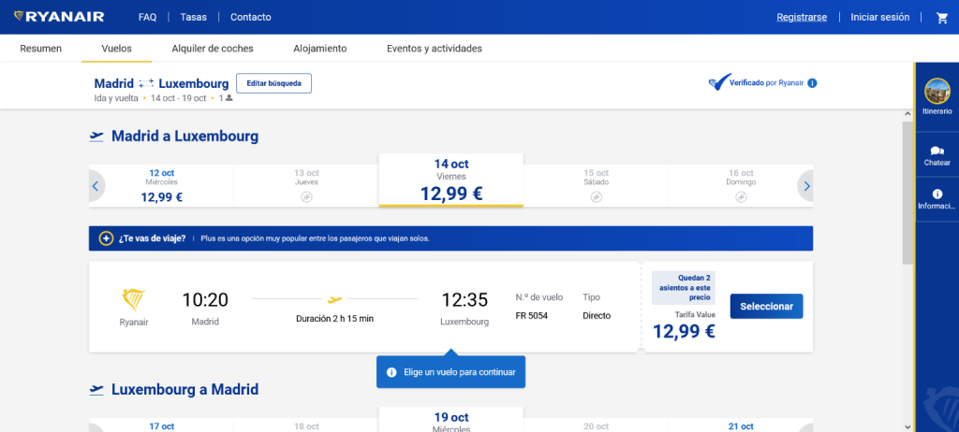The height and width of the screenshot is (432, 959).
Task: Click the Ryanair harp icon on flight card
Action: click(x=134, y=300)
